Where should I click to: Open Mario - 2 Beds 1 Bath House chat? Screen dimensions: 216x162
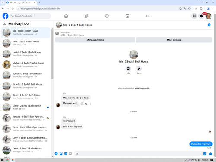25,107
